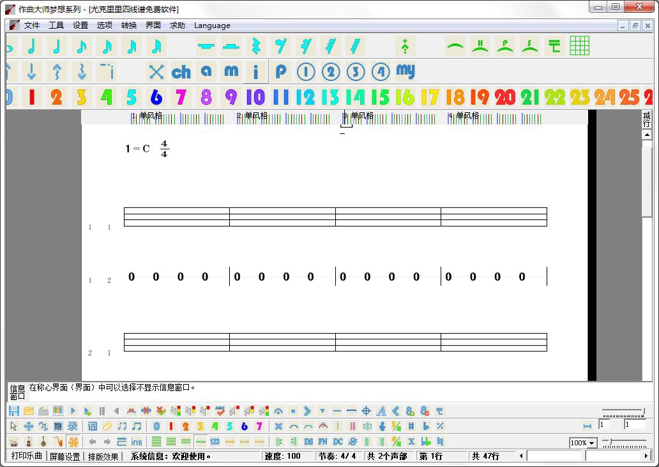659x467 pixels.
Task: Click the play button in toolbar
Action: tap(73, 411)
